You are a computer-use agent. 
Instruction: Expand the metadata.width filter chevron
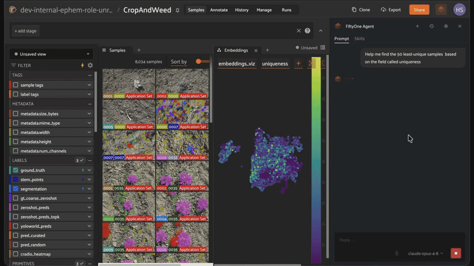click(x=89, y=132)
